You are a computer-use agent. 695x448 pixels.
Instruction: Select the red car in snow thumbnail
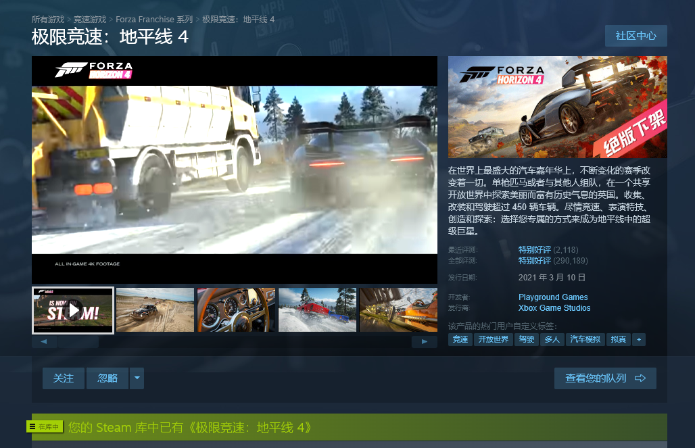coord(317,310)
